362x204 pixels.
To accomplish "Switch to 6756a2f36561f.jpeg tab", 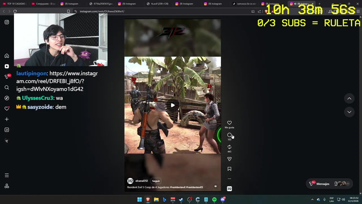I will (x=101, y=4).
